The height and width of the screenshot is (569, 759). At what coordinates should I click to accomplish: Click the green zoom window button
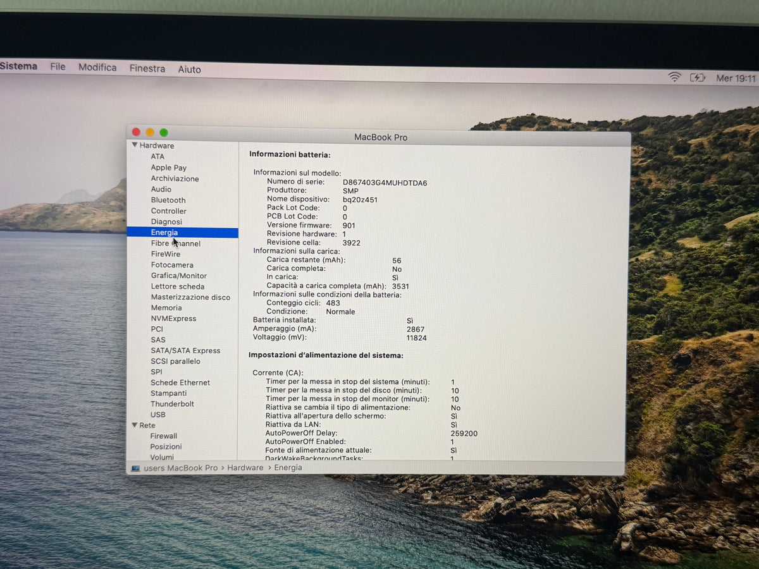tap(164, 132)
